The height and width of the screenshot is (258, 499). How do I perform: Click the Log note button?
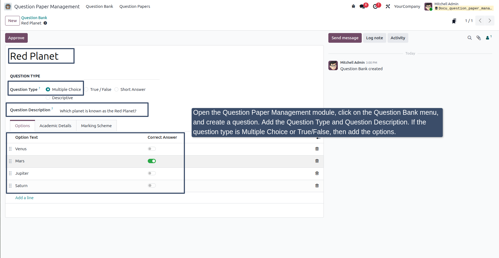pos(374,38)
